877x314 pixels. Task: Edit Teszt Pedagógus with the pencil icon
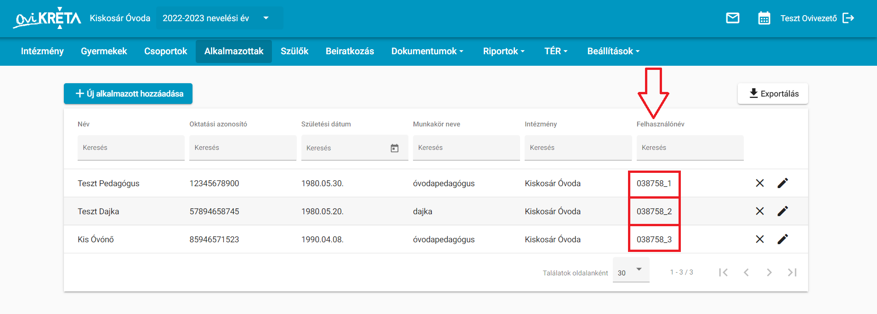[783, 183]
